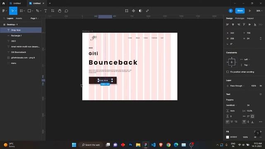Set text vertical align top
Image resolution: width=265 pixels, height=149 pixels.
[244, 122]
